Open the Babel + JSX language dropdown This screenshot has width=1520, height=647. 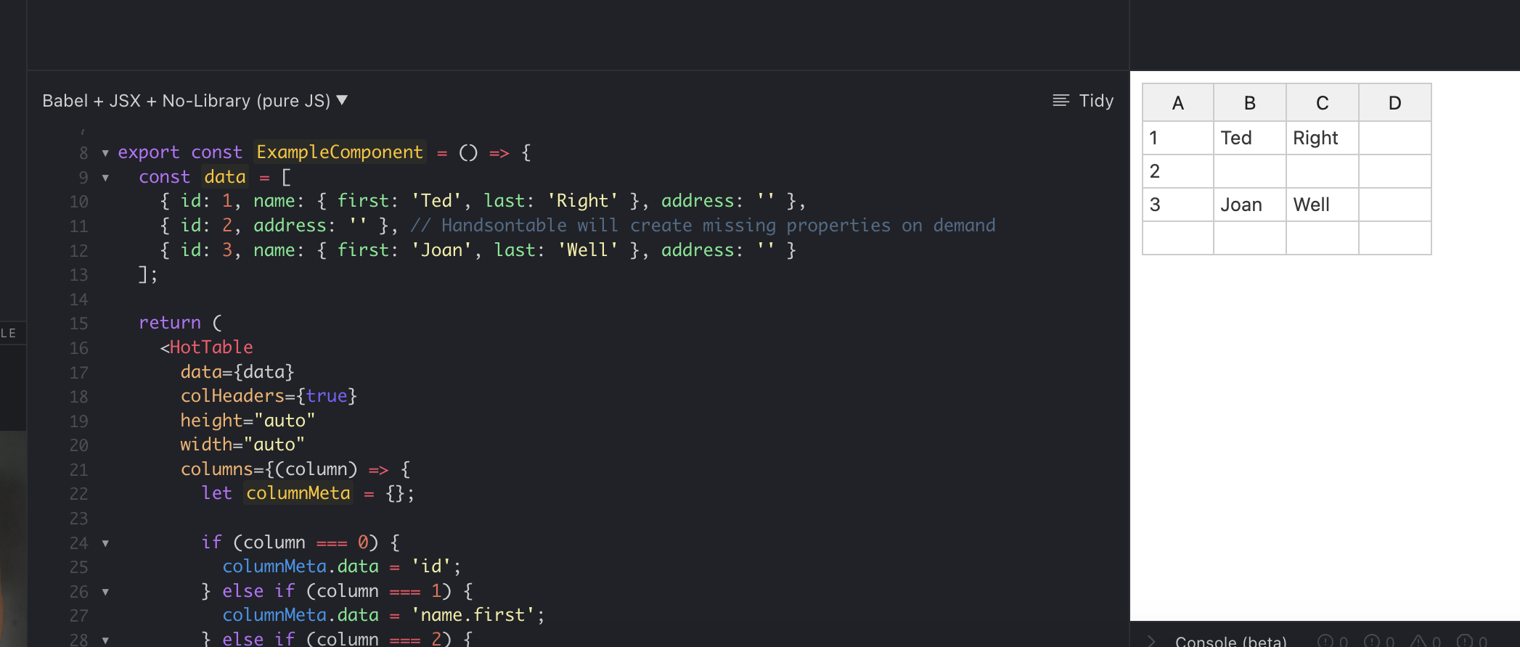195,101
